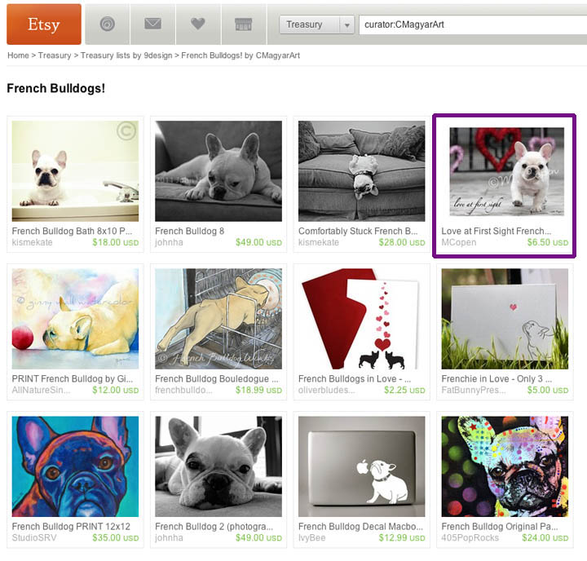Click title French Bulldog Bouledogue ...
The width and height of the screenshot is (587, 561).
[x=217, y=378]
